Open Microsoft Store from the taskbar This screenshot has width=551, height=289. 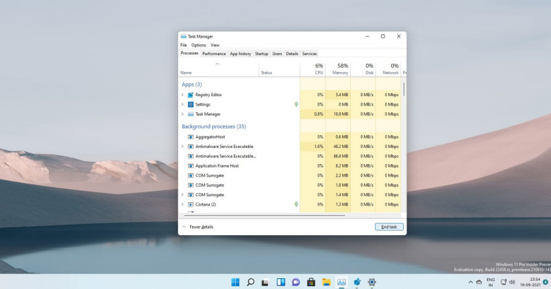[x=311, y=282]
